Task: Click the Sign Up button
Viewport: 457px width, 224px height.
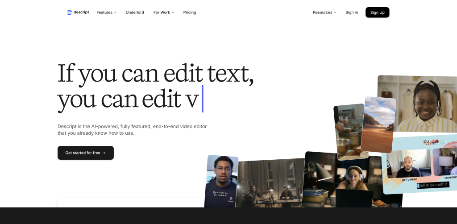Action: pos(377,12)
